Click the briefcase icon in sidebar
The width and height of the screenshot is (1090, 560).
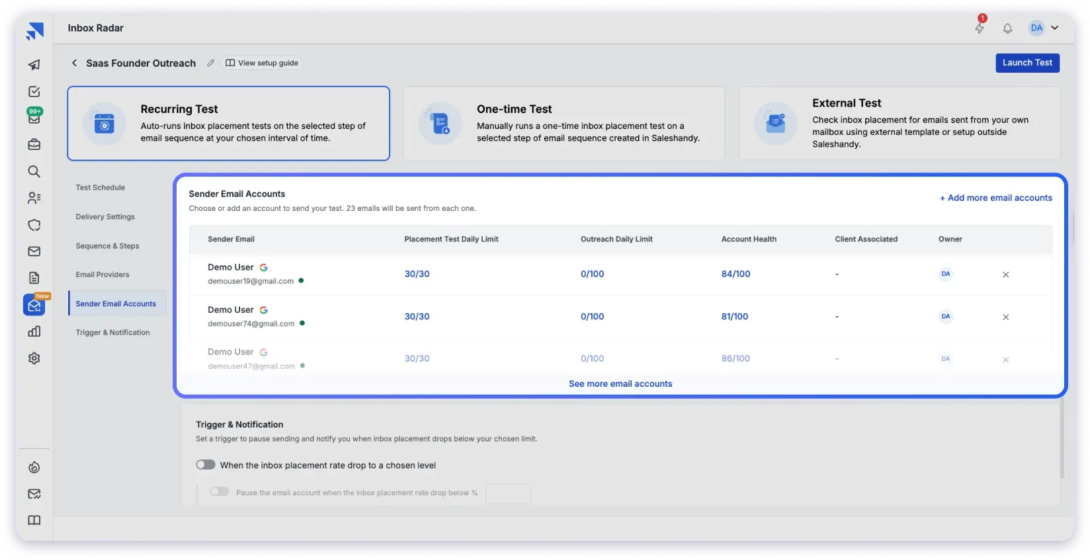point(34,145)
